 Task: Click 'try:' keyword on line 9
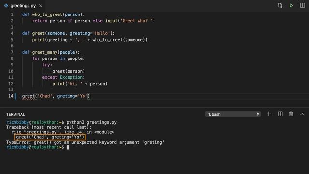tap(47, 65)
